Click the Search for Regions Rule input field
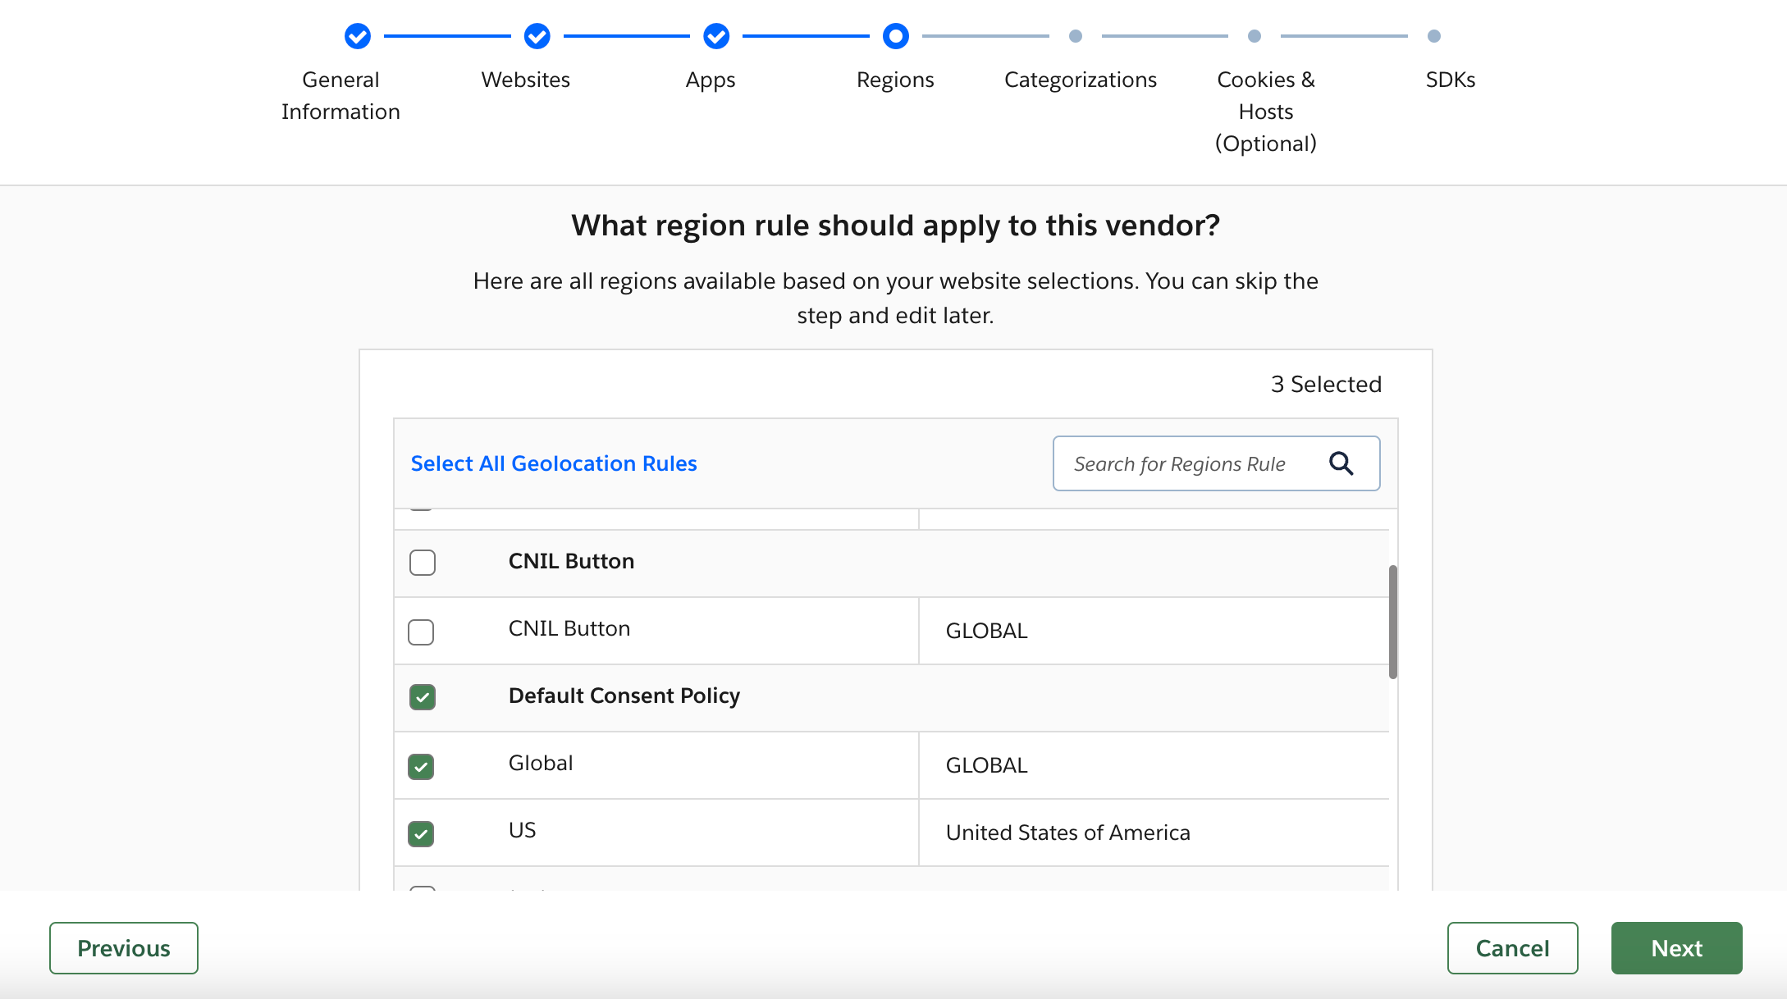The image size is (1787, 999). pyautogui.click(x=1216, y=464)
